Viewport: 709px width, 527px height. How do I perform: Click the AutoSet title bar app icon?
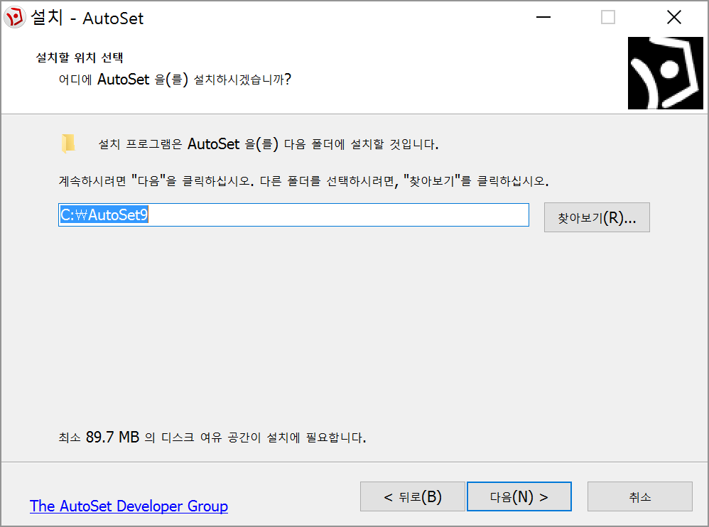click(x=14, y=18)
